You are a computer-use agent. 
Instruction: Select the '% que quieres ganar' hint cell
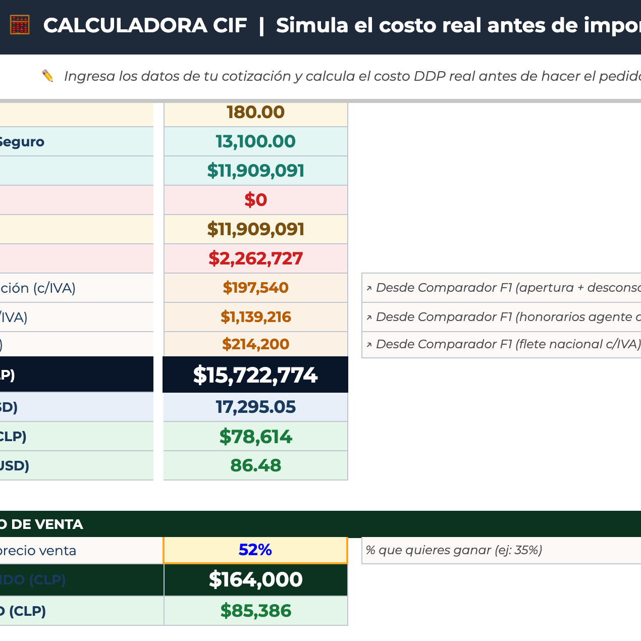[x=502, y=550]
